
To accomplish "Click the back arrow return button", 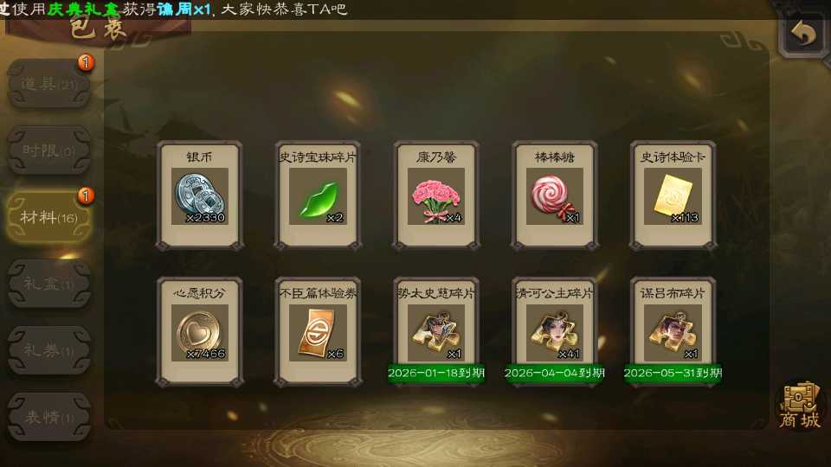I will tap(803, 34).
